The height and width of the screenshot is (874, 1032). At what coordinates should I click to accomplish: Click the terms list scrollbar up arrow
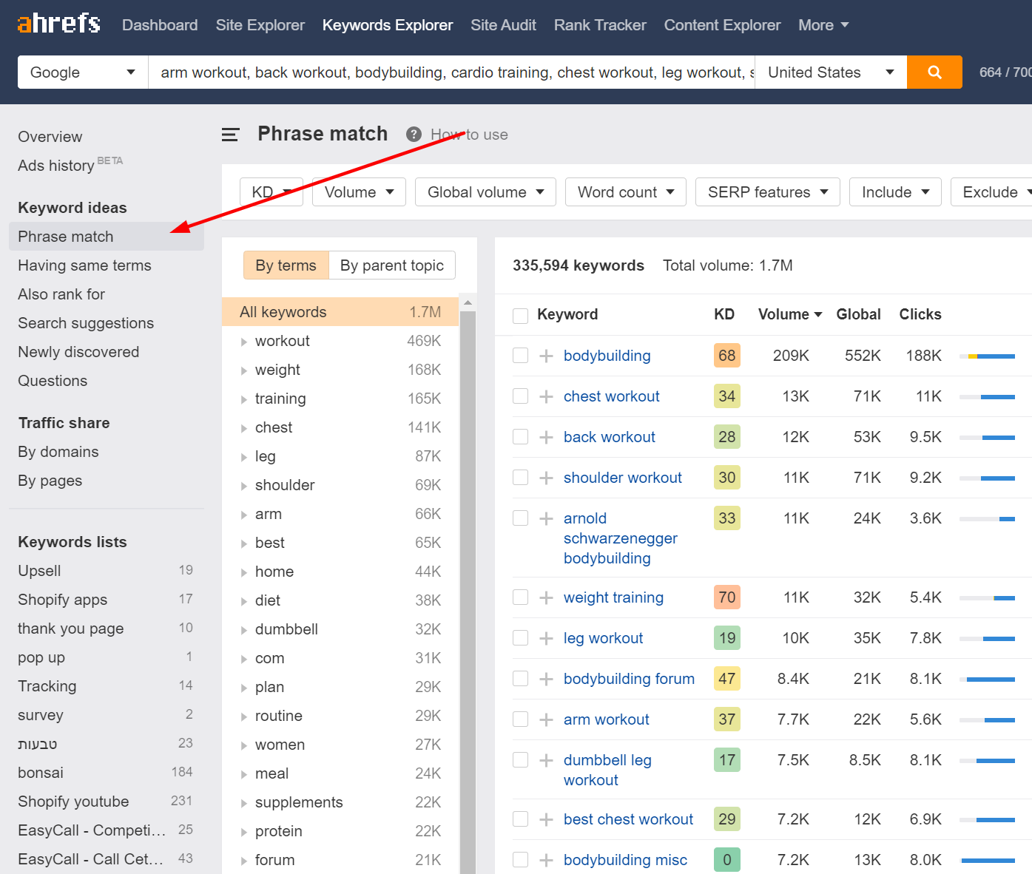pyautogui.click(x=468, y=303)
